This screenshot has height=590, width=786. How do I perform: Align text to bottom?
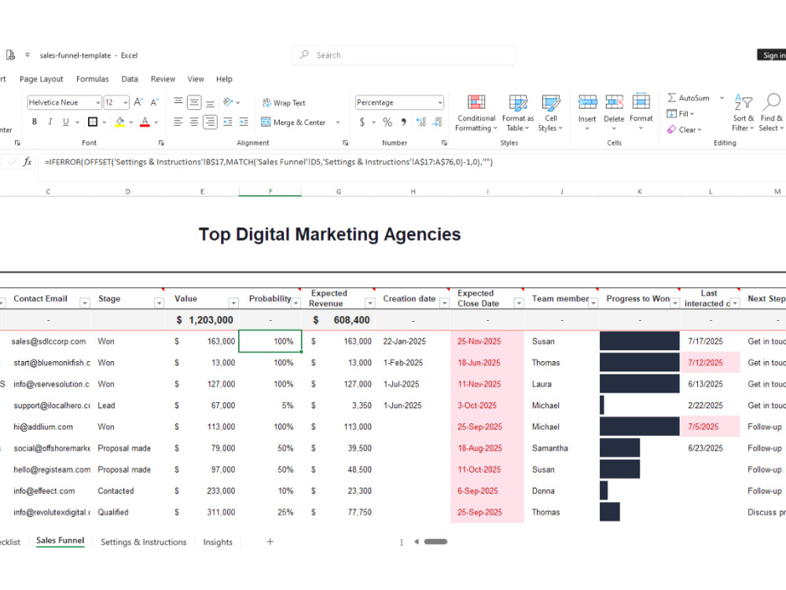210,102
